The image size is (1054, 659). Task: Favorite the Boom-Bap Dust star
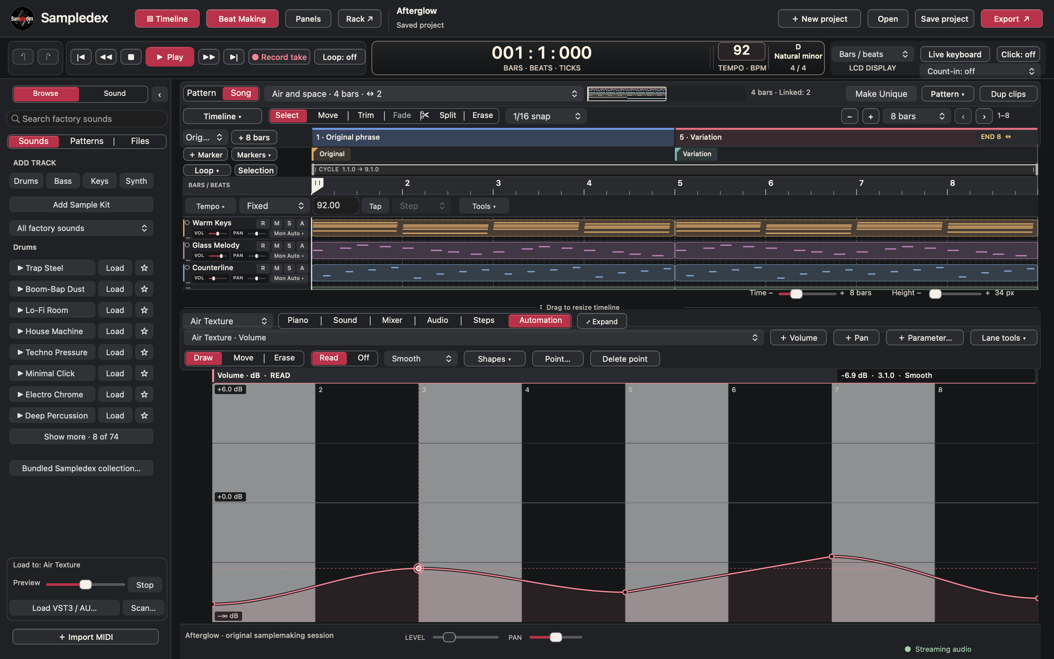[x=144, y=289]
